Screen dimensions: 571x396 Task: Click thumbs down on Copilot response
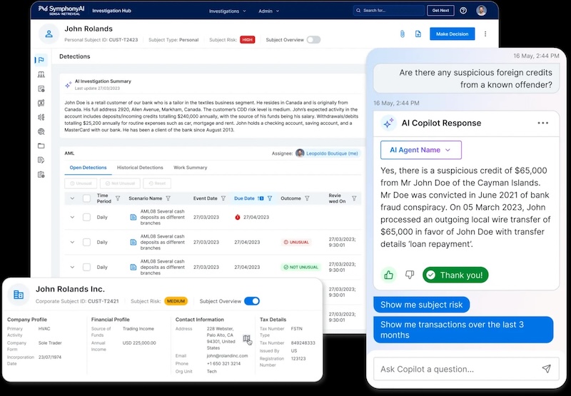pos(410,275)
